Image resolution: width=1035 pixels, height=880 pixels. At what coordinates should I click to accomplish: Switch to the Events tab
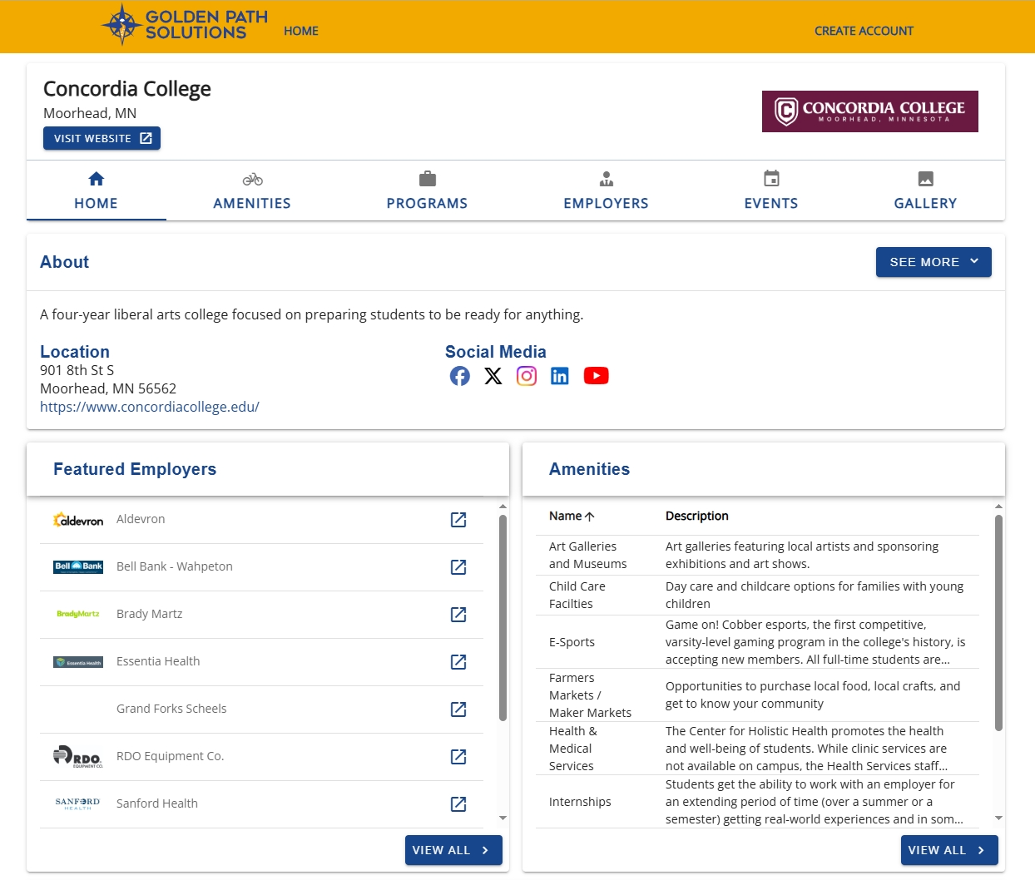pyautogui.click(x=771, y=190)
